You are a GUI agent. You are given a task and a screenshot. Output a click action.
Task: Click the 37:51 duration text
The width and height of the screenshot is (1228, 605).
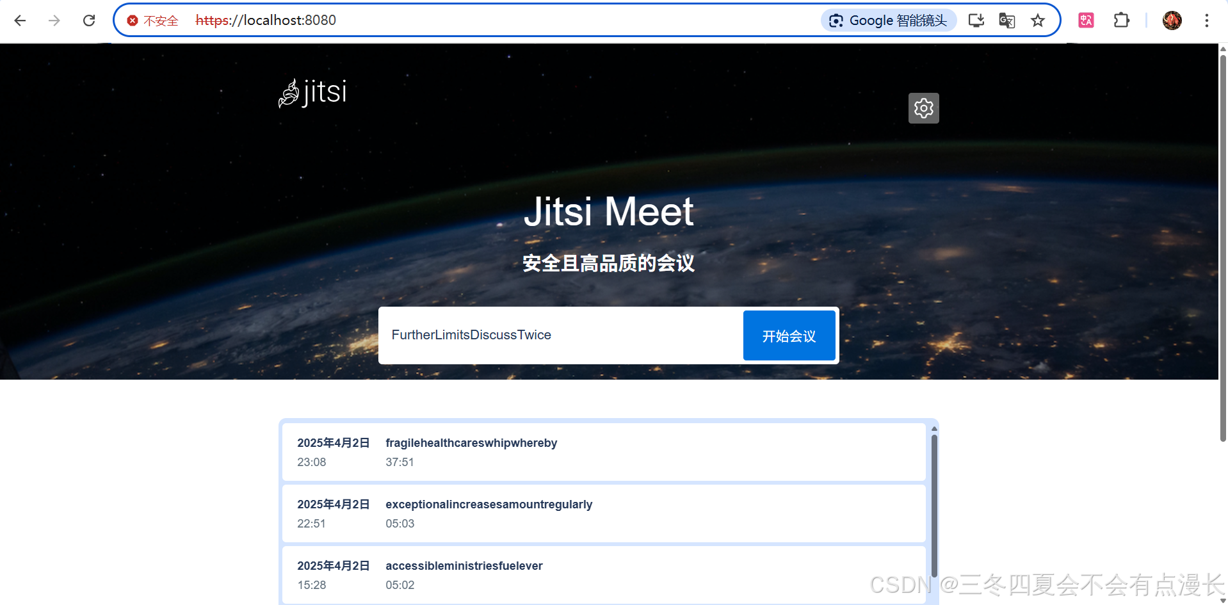point(400,462)
